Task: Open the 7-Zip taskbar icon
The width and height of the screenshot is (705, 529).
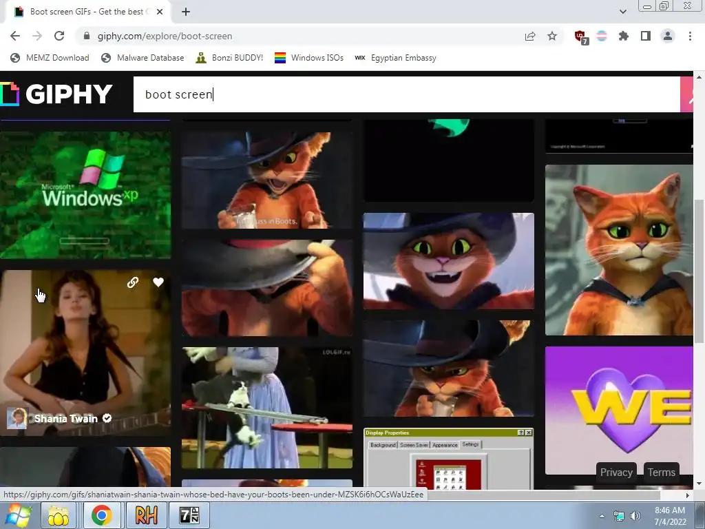Action: 189,515
